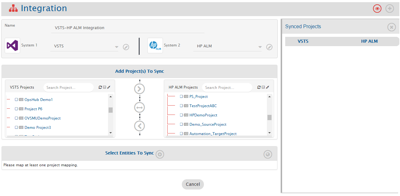
Task: Collapse all in VSTS Projects tree
Action: [105, 87]
